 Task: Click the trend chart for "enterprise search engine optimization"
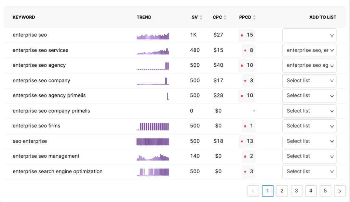152,171
